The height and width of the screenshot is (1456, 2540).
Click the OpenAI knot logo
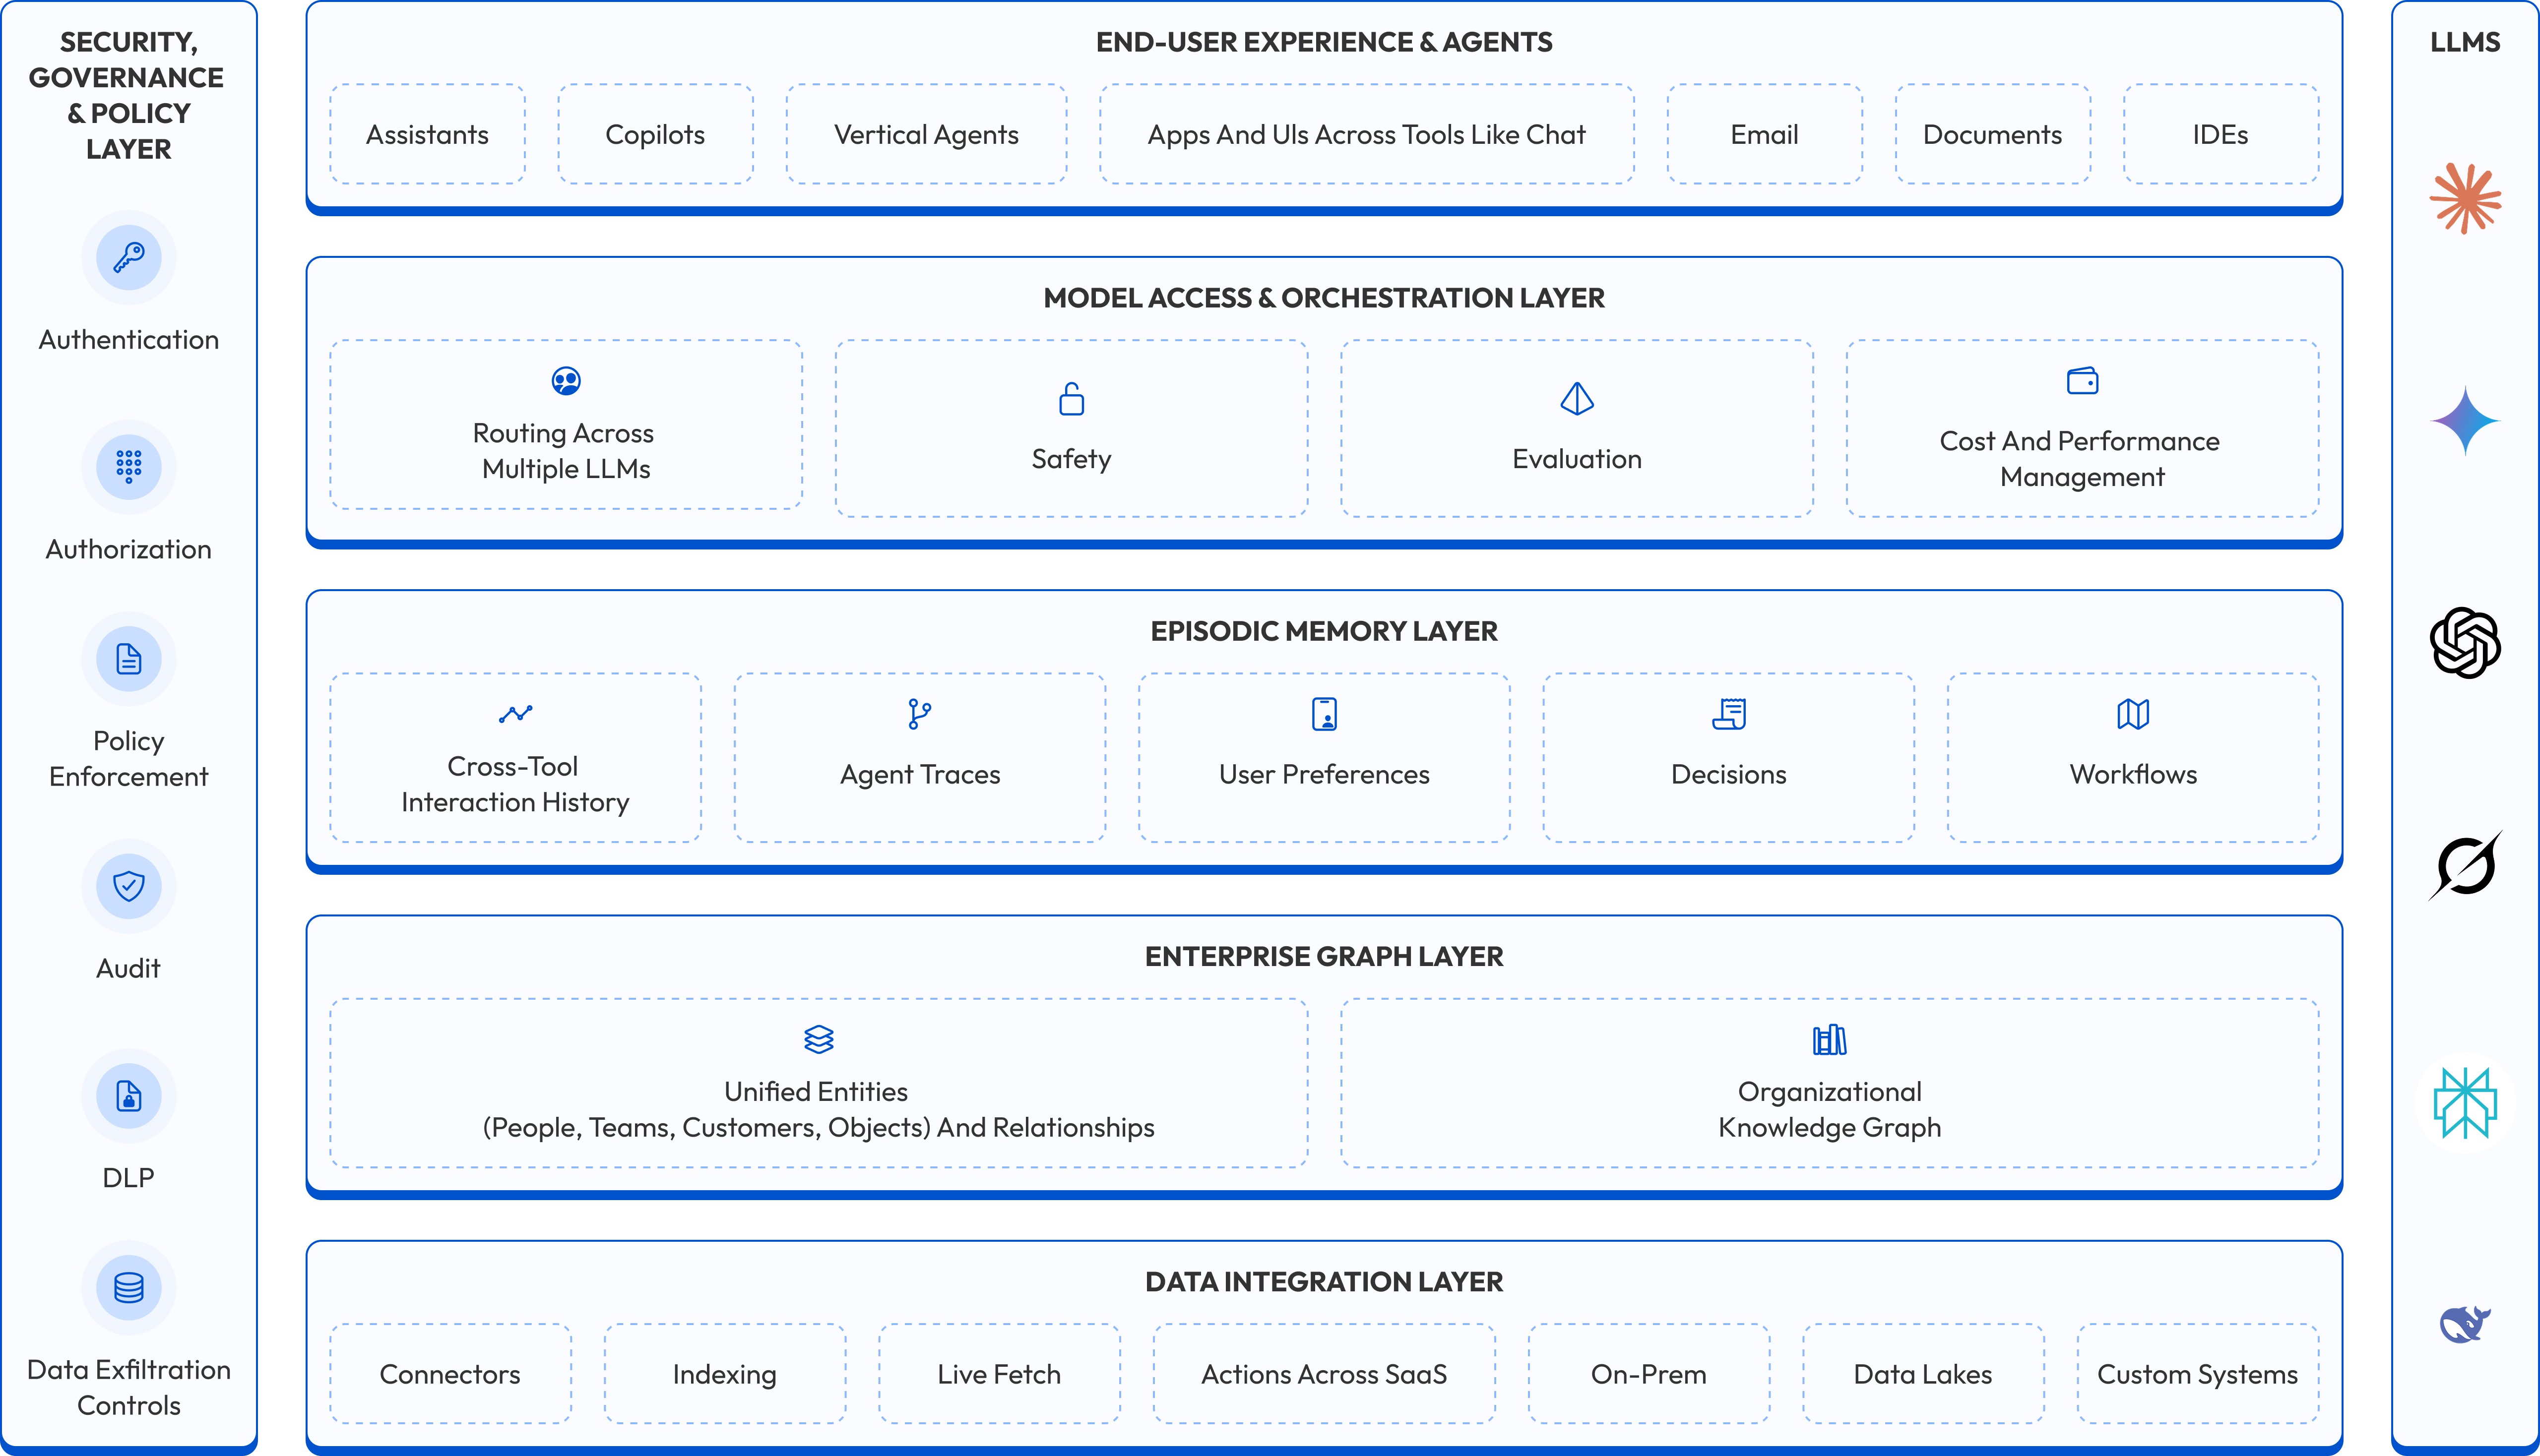(2465, 643)
